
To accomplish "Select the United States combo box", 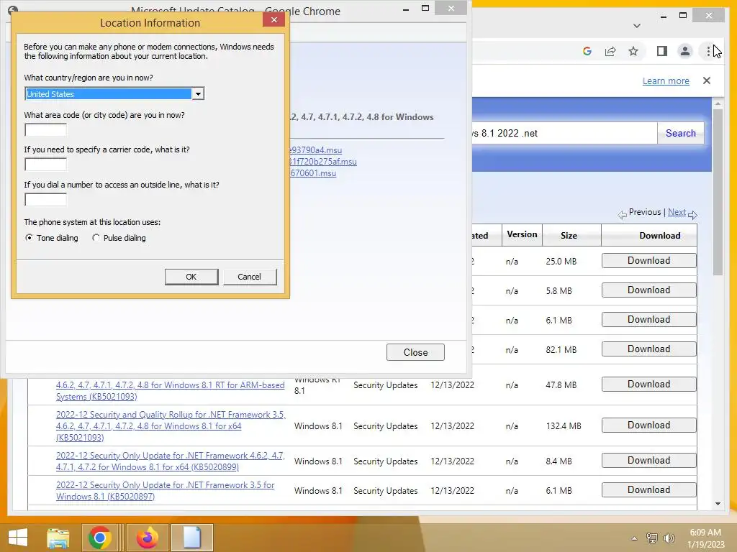I will pos(114,94).
